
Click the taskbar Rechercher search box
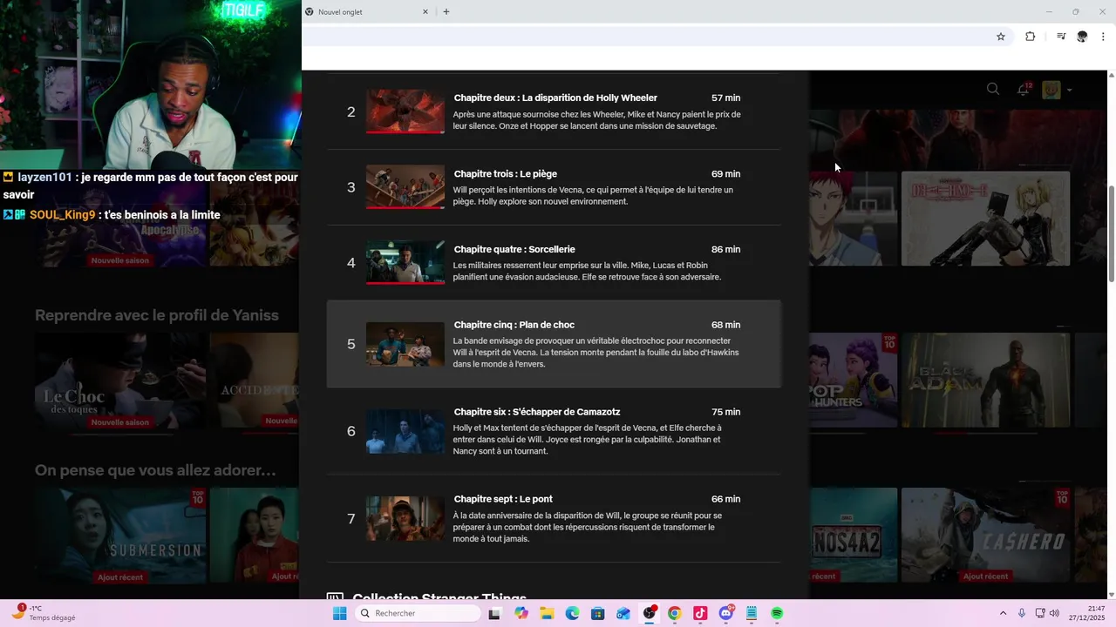pos(418,613)
